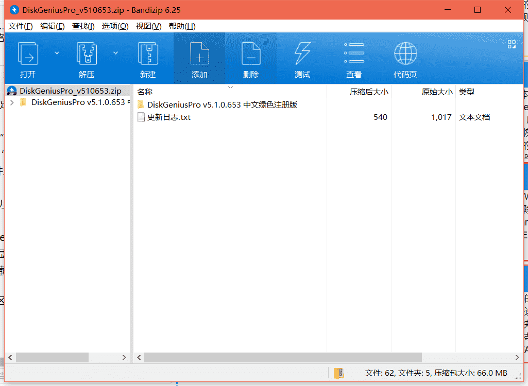Click the left tree scroll-right arrow
Image resolution: width=528 pixels, height=386 pixels.
coord(124,357)
